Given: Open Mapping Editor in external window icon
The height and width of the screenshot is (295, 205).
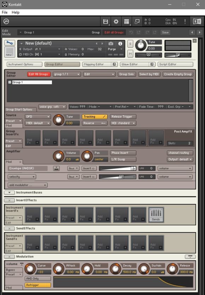Looking at the screenshot, I should tap(114, 64).
